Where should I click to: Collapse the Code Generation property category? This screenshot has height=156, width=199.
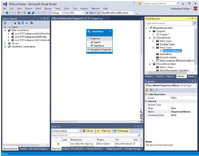146,94
